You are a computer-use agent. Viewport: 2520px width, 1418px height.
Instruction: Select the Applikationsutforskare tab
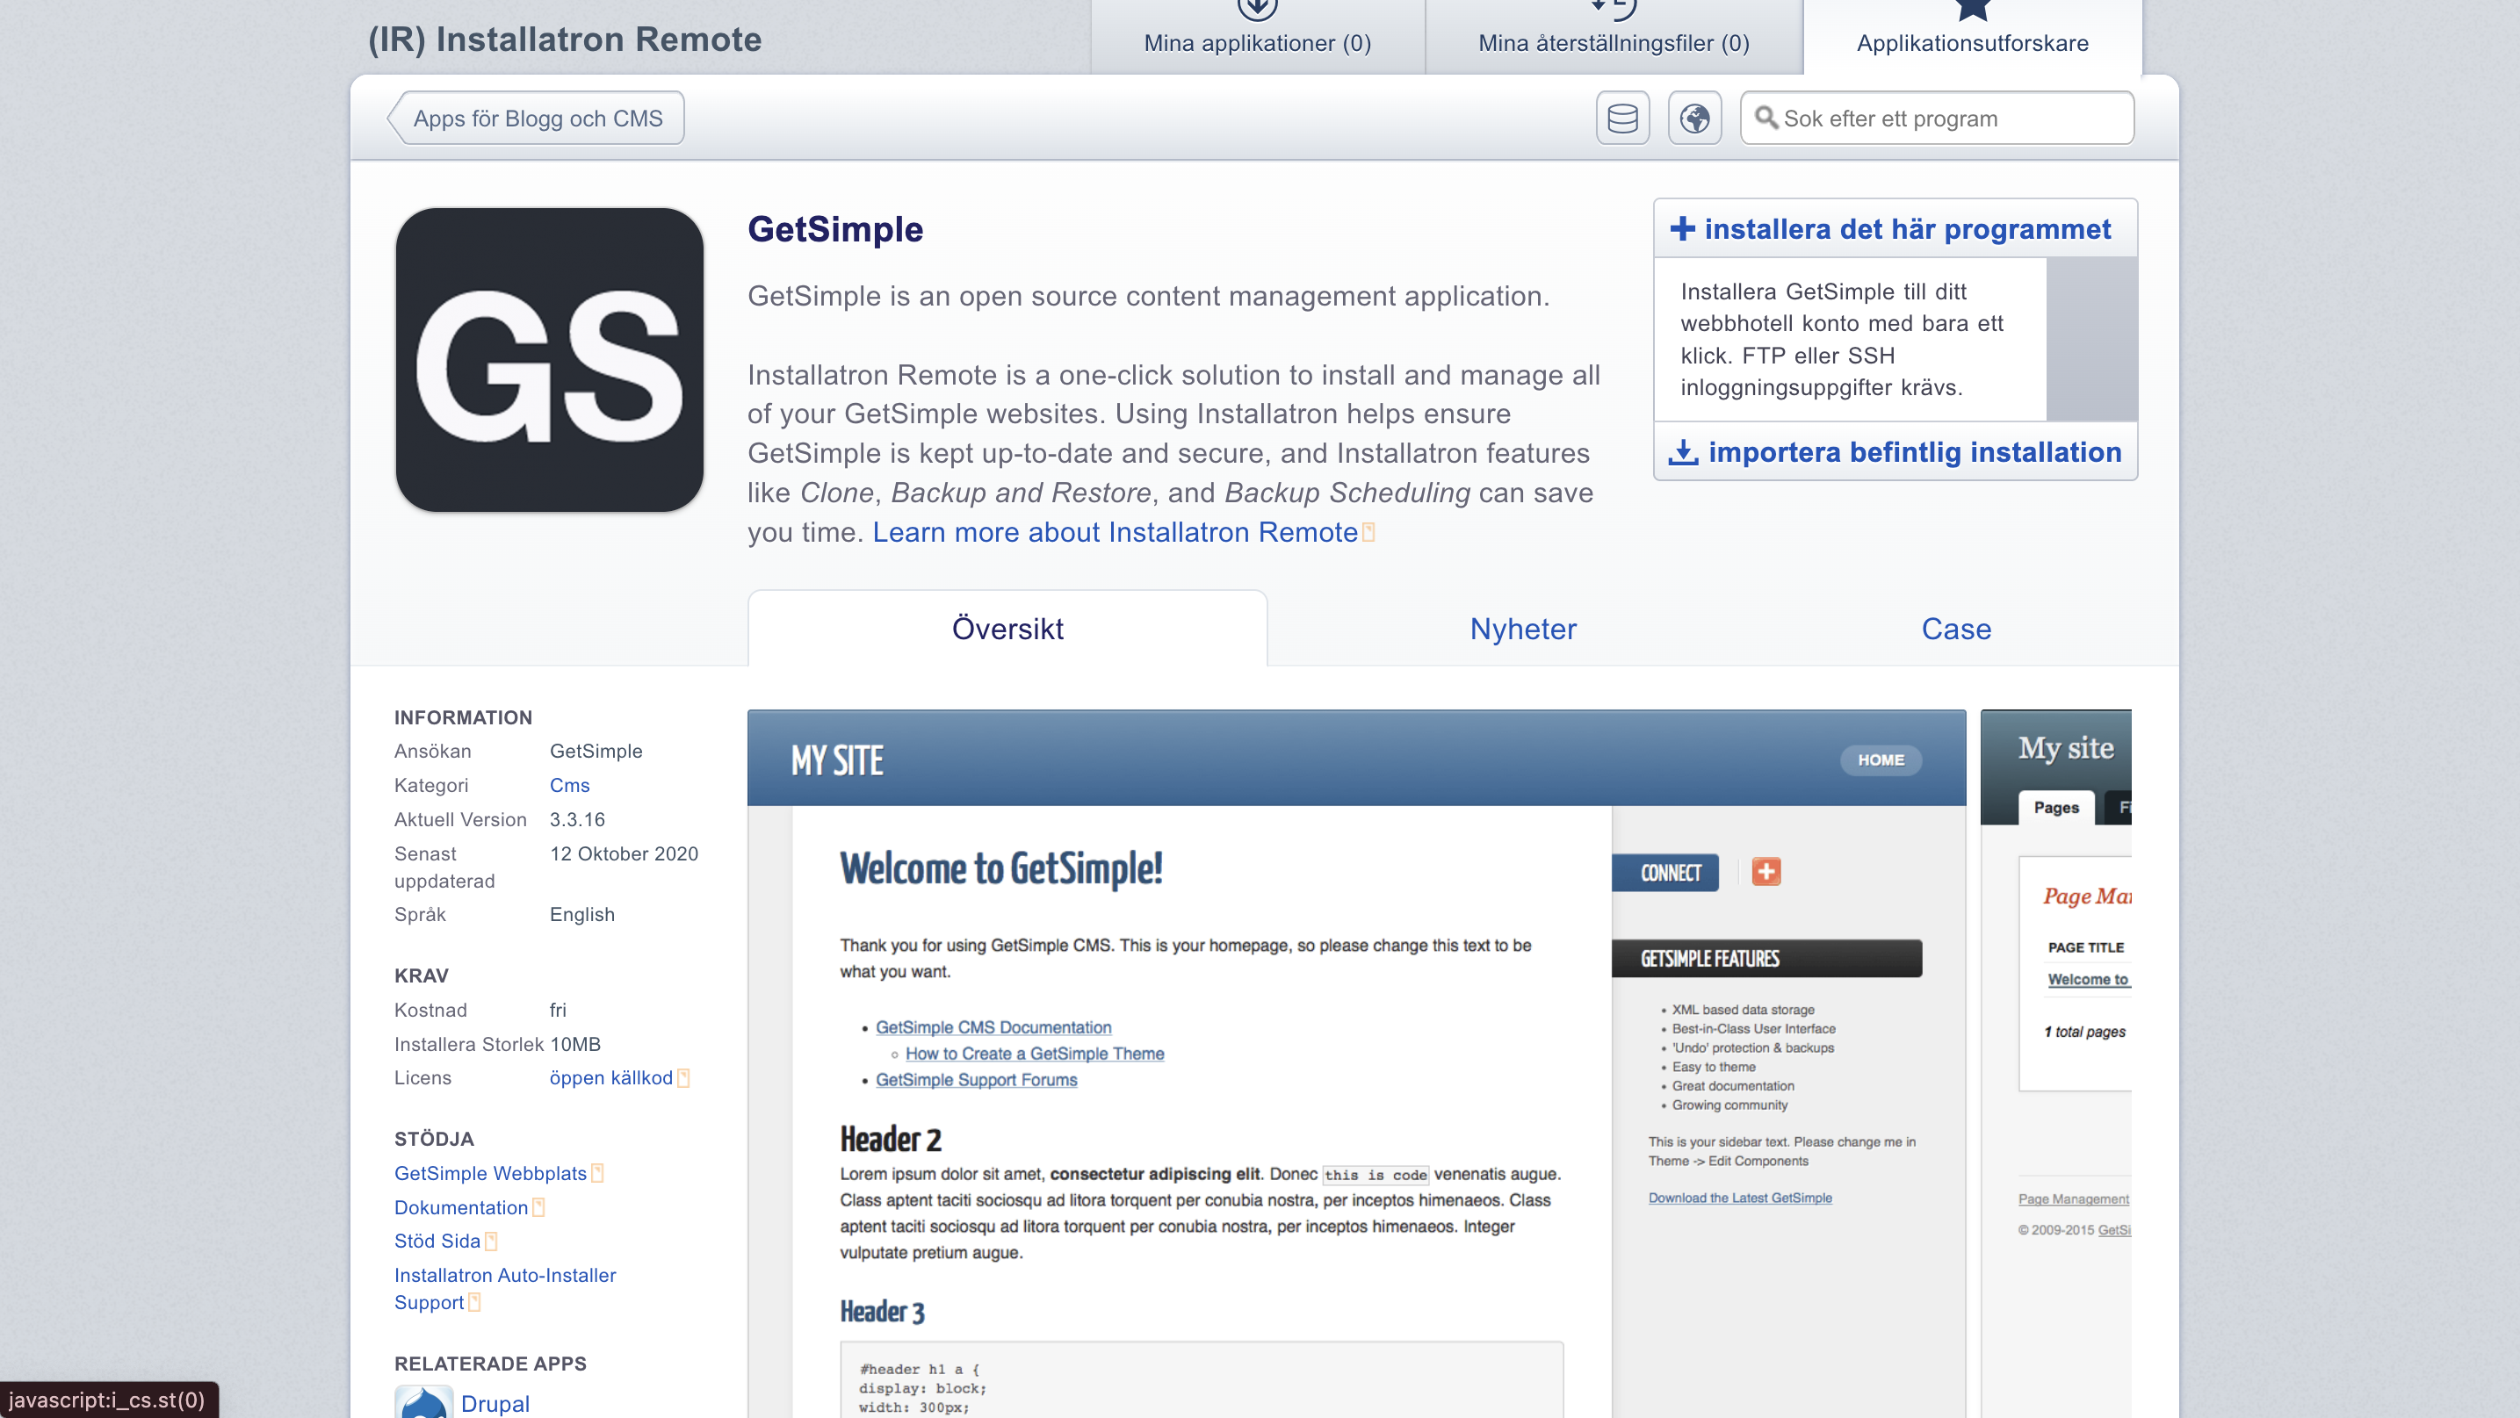(1972, 35)
